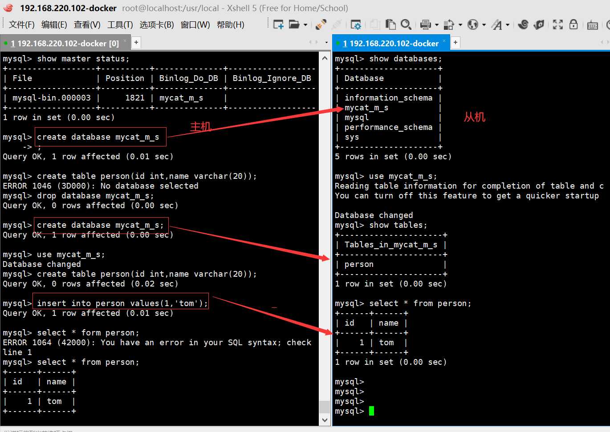Click 'mysql-bin.000003' in master status
The height and width of the screenshot is (432, 610).
click(52, 98)
